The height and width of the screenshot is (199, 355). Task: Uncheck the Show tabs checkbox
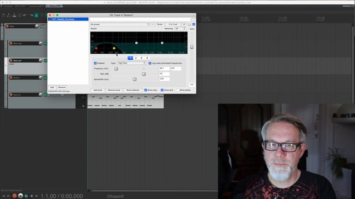click(x=146, y=90)
